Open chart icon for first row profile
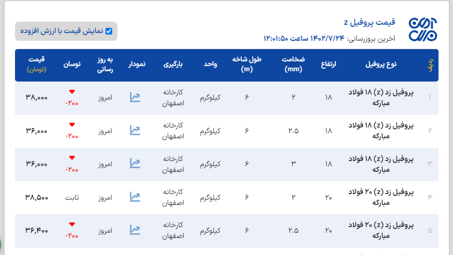Image resolution: width=453 pixels, height=255 pixels. tap(135, 97)
